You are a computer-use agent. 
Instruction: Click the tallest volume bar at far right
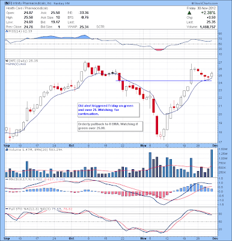[x=212, y=163]
